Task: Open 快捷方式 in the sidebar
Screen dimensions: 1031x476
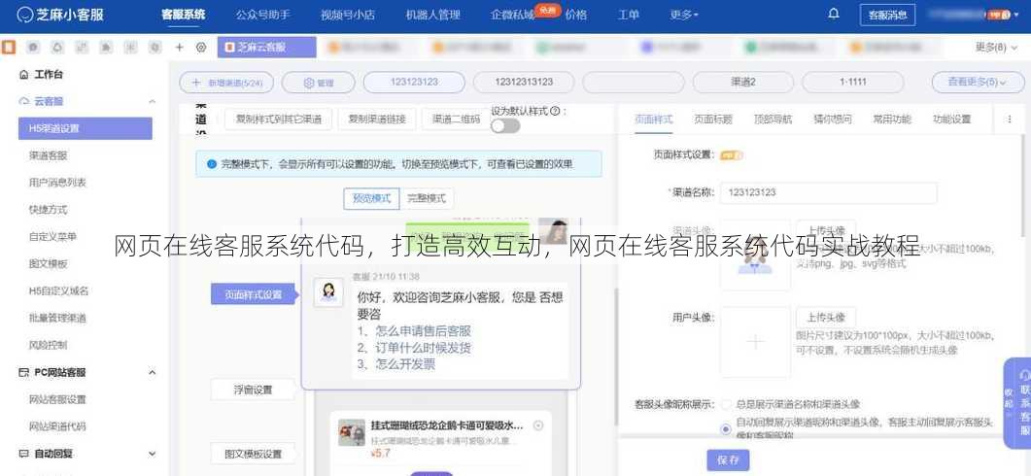Action: (48, 209)
